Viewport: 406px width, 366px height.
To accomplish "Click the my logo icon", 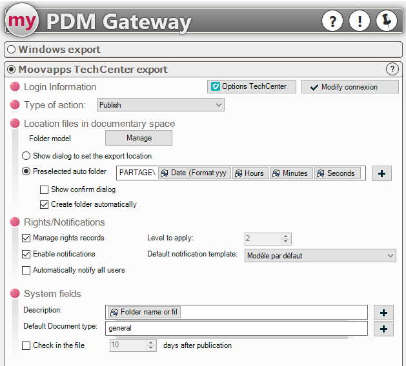I will coord(23,21).
